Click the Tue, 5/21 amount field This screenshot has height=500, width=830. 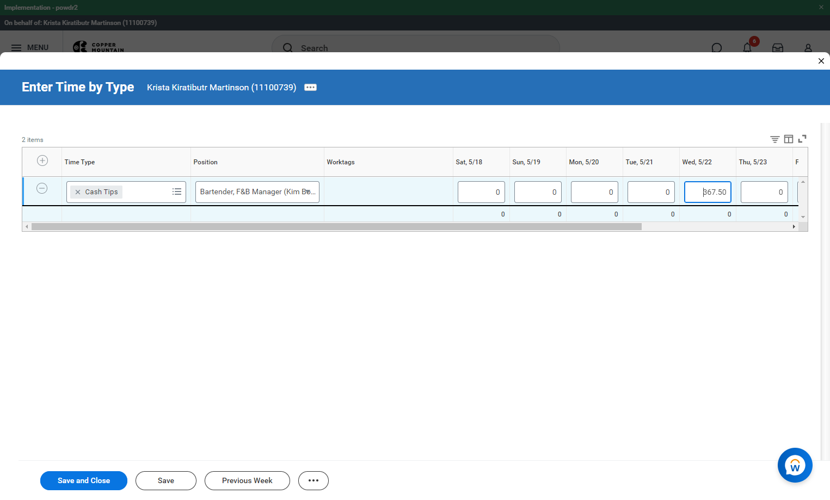point(651,192)
